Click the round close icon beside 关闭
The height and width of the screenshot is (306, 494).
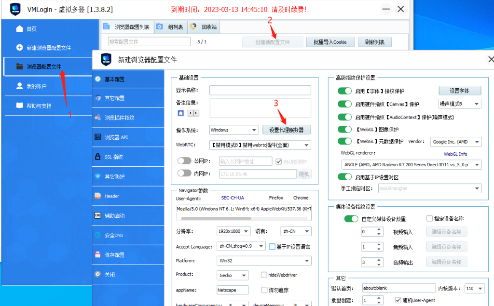[97, 274]
